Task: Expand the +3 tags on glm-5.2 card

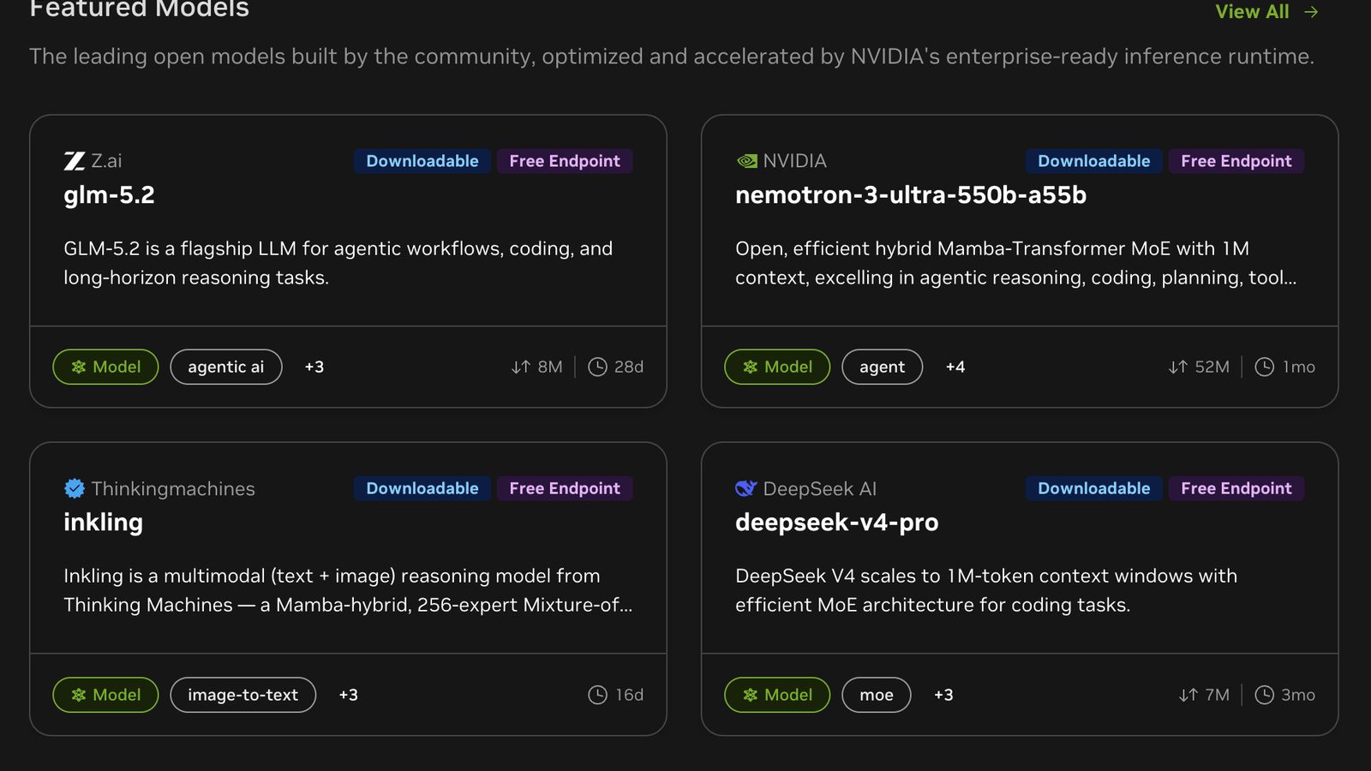Action: point(314,367)
